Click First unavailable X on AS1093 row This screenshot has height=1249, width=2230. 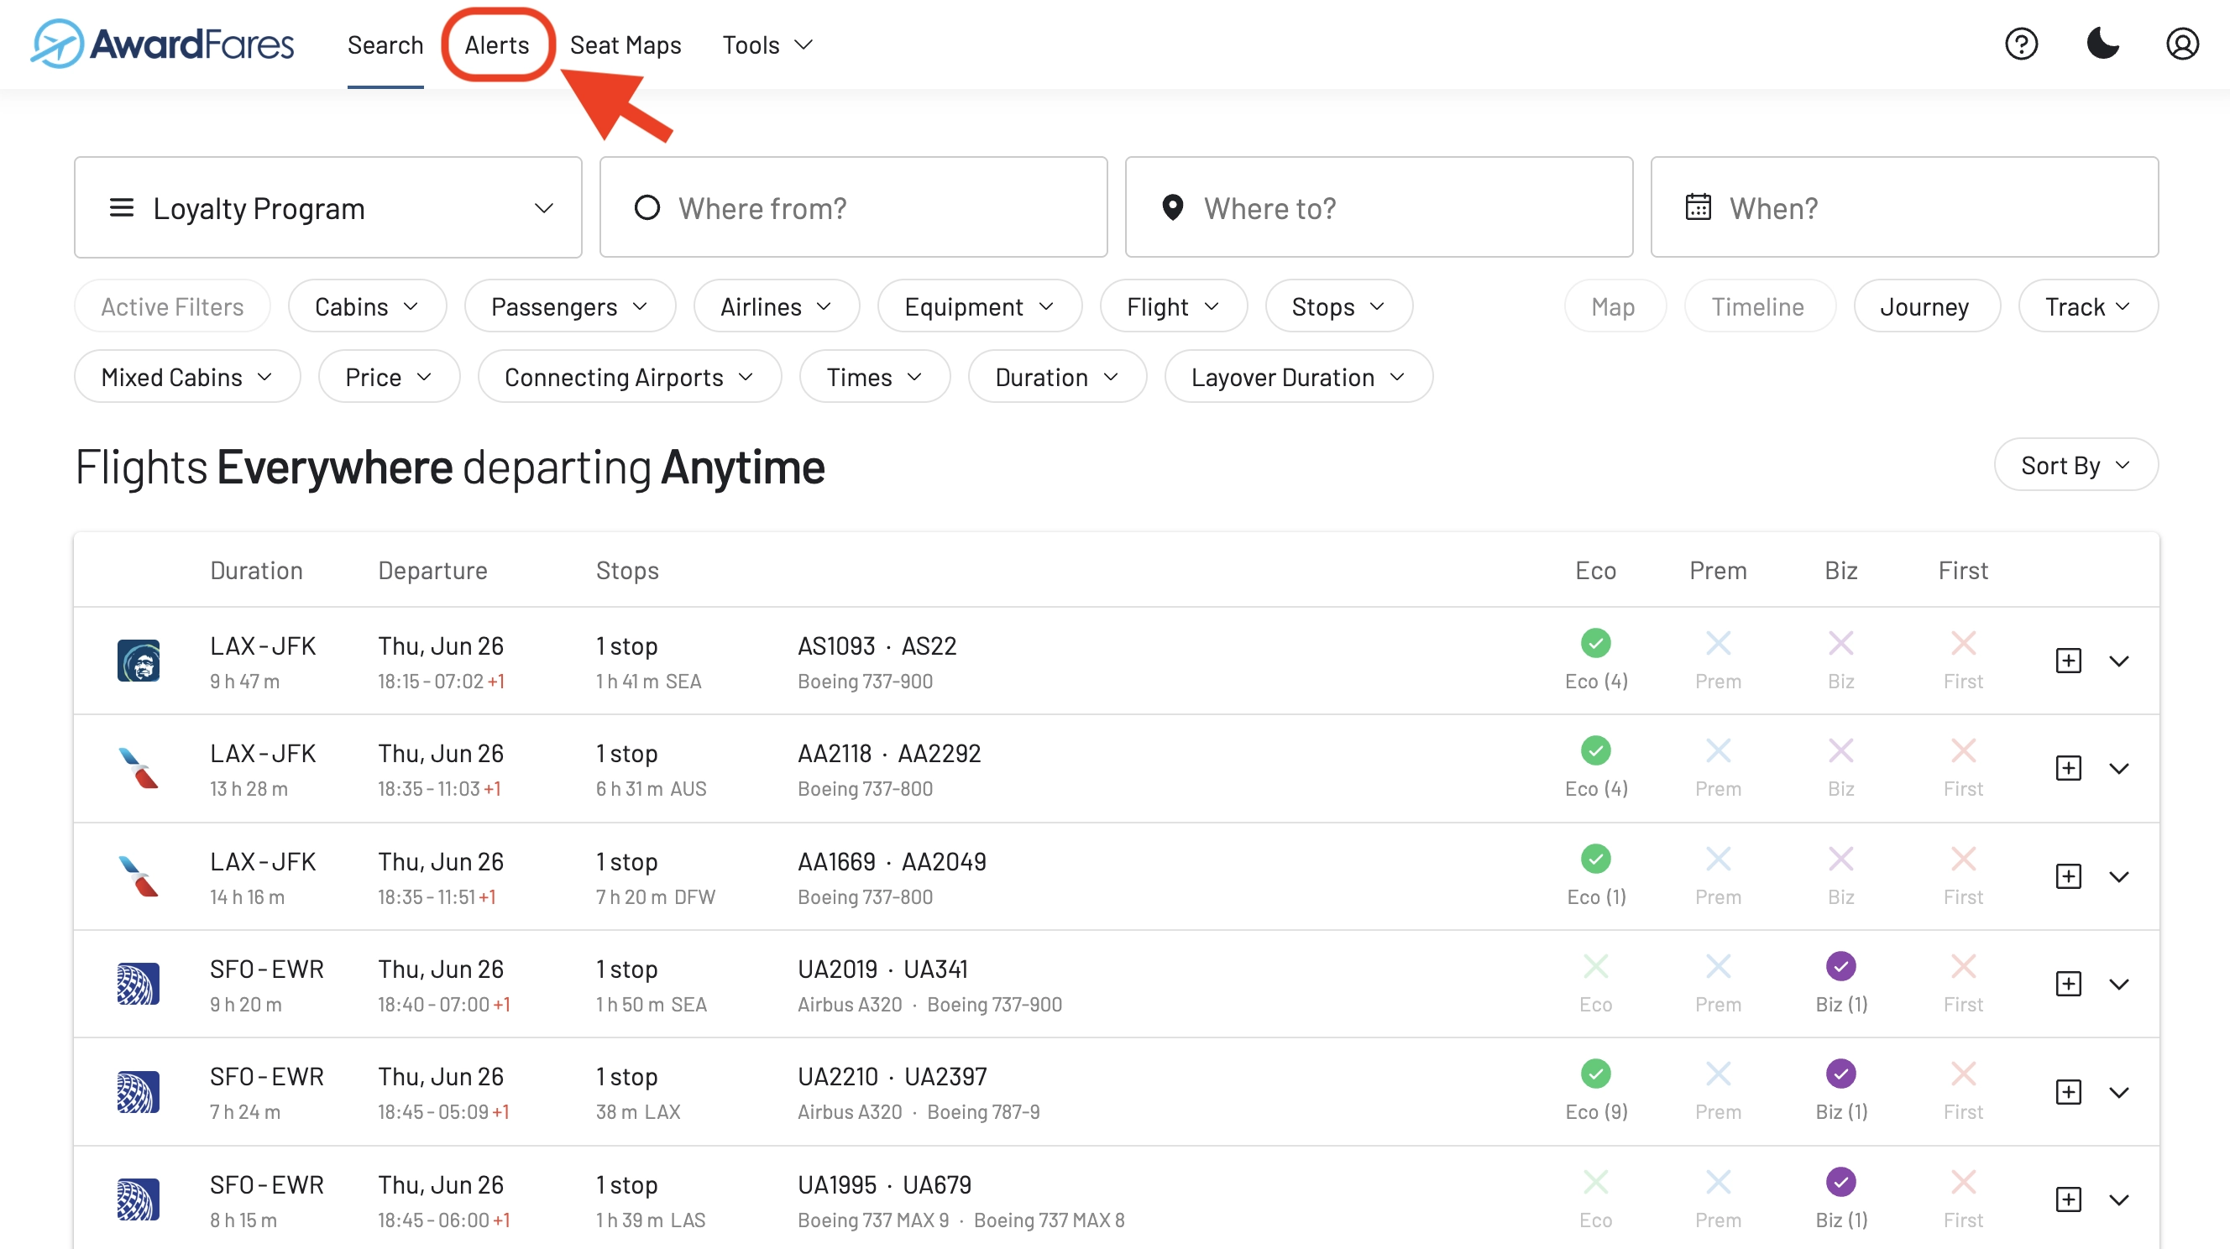point(1962,643)
